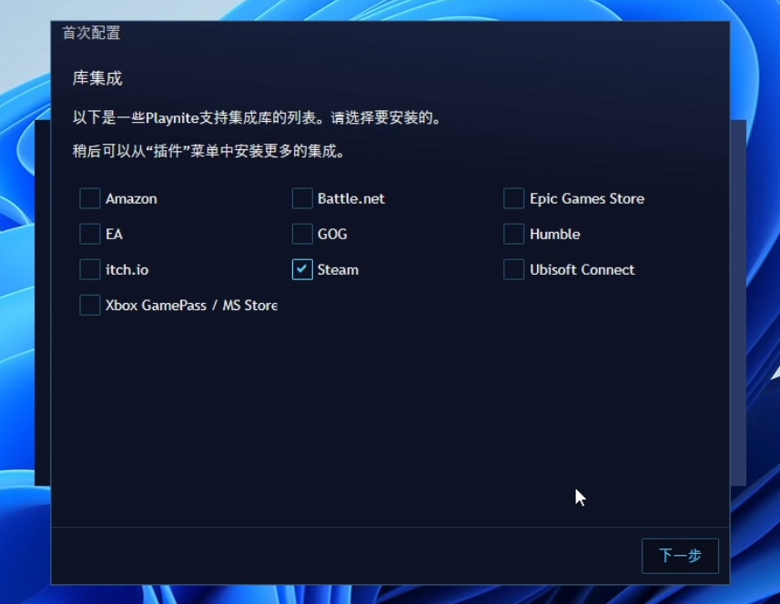Enable the Amazon library integration checkbox
This screenshot has height=604, width=780.
(90, 198)
